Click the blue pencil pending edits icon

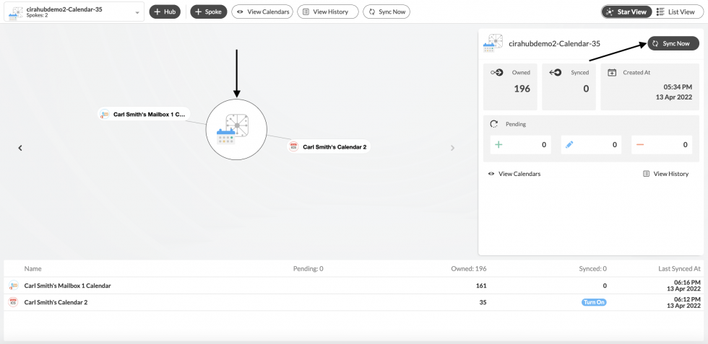(x=569, y=145)
